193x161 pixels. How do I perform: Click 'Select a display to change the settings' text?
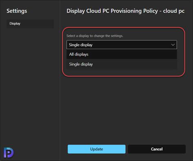pos(95,36)
